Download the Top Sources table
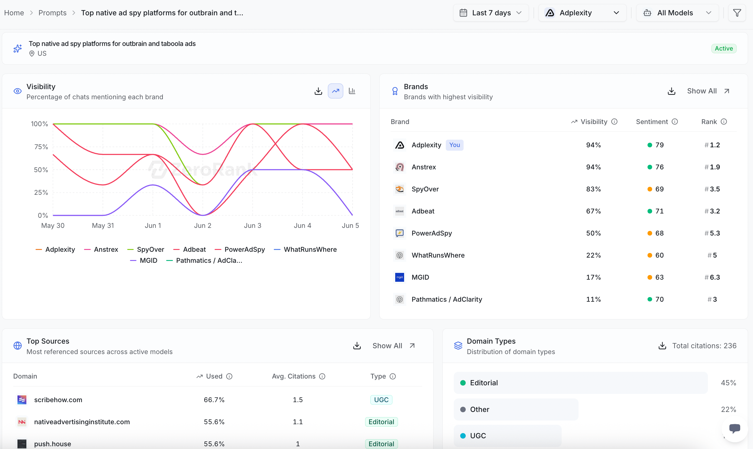753x449 pixels. click(x=357, y=346)
